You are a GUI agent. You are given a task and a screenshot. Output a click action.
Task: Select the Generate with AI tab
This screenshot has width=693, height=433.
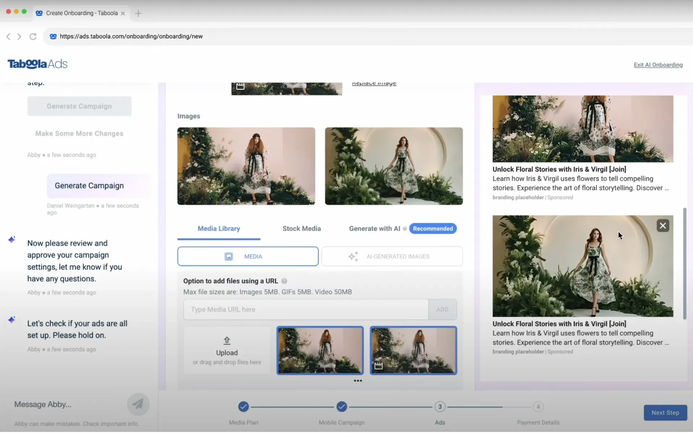(x=374, y=228)
